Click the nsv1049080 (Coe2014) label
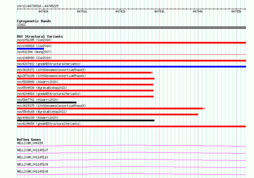The width and height of the screenshot is (254, 178). tap(34, 58)
